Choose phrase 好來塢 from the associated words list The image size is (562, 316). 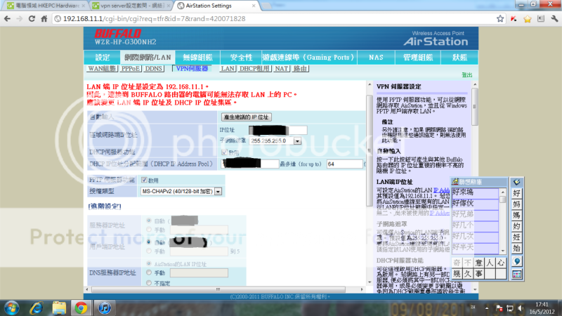click(x=475, y=192)
